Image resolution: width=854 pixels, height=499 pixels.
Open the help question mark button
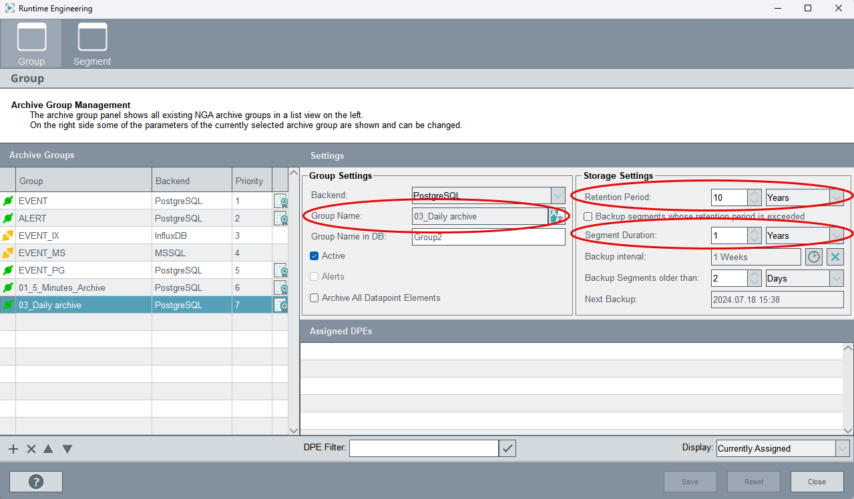click(x=36, y=482)
